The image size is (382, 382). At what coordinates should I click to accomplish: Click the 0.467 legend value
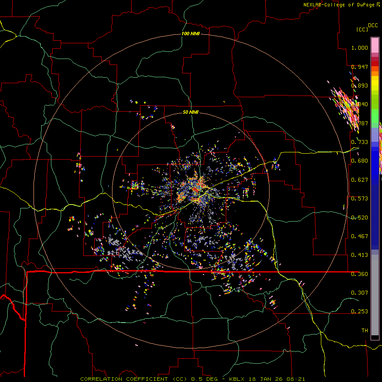360,236
